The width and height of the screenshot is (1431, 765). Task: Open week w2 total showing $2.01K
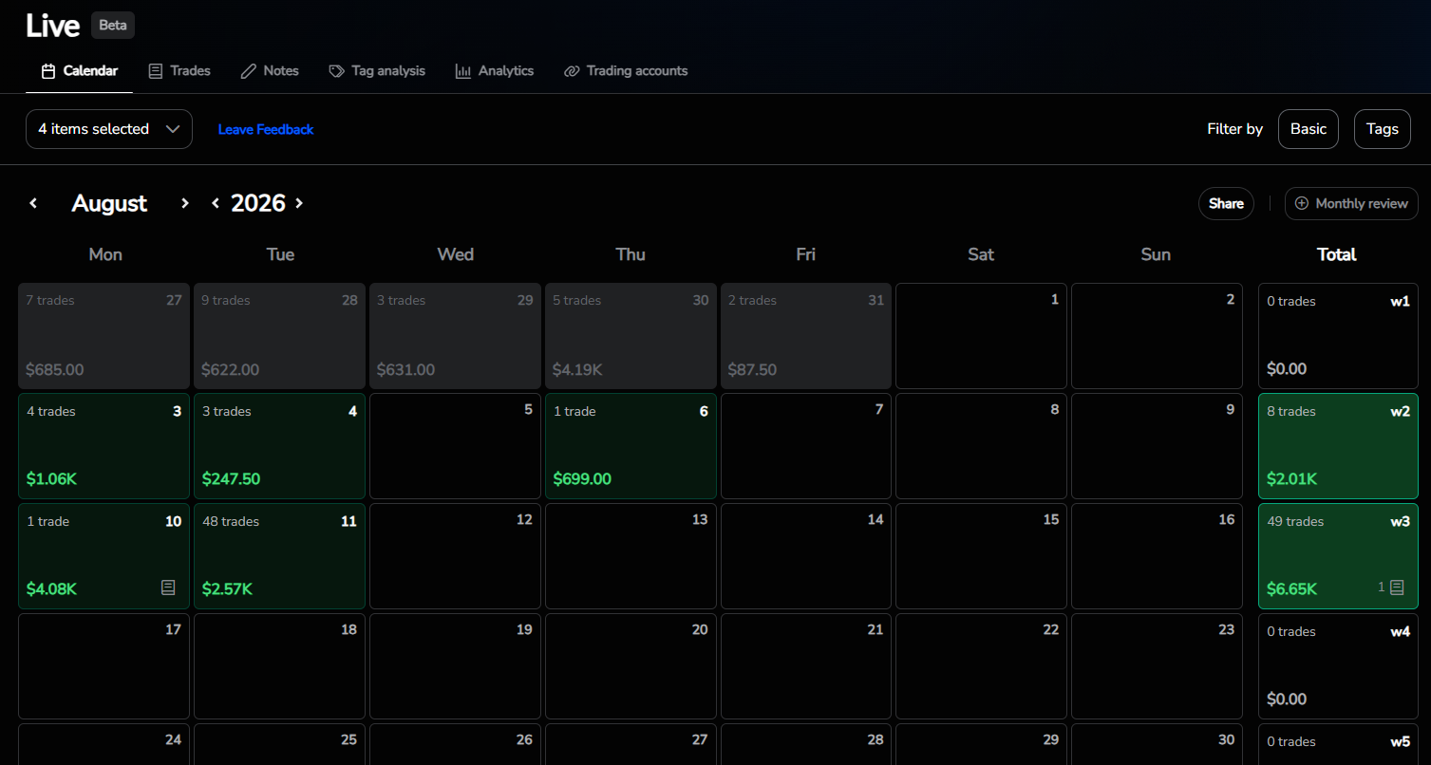(1338, 446)
